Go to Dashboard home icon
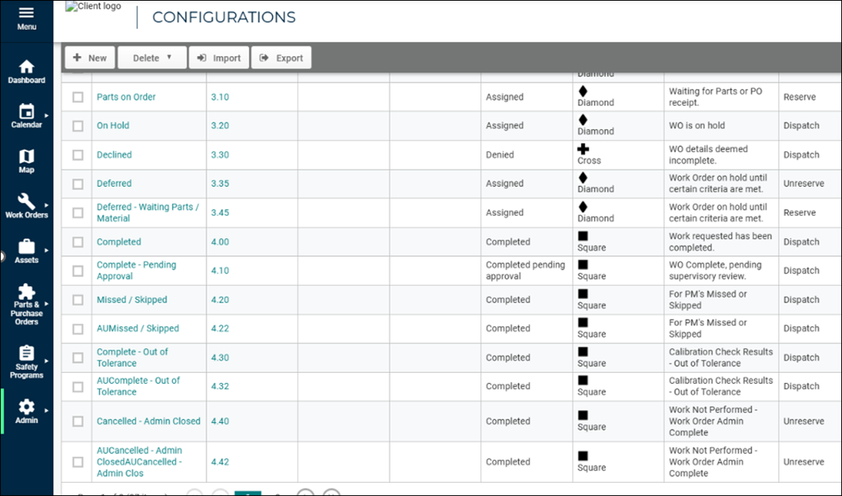The height and width of the screenshot is (496, 842). click(x=27, y=67)
